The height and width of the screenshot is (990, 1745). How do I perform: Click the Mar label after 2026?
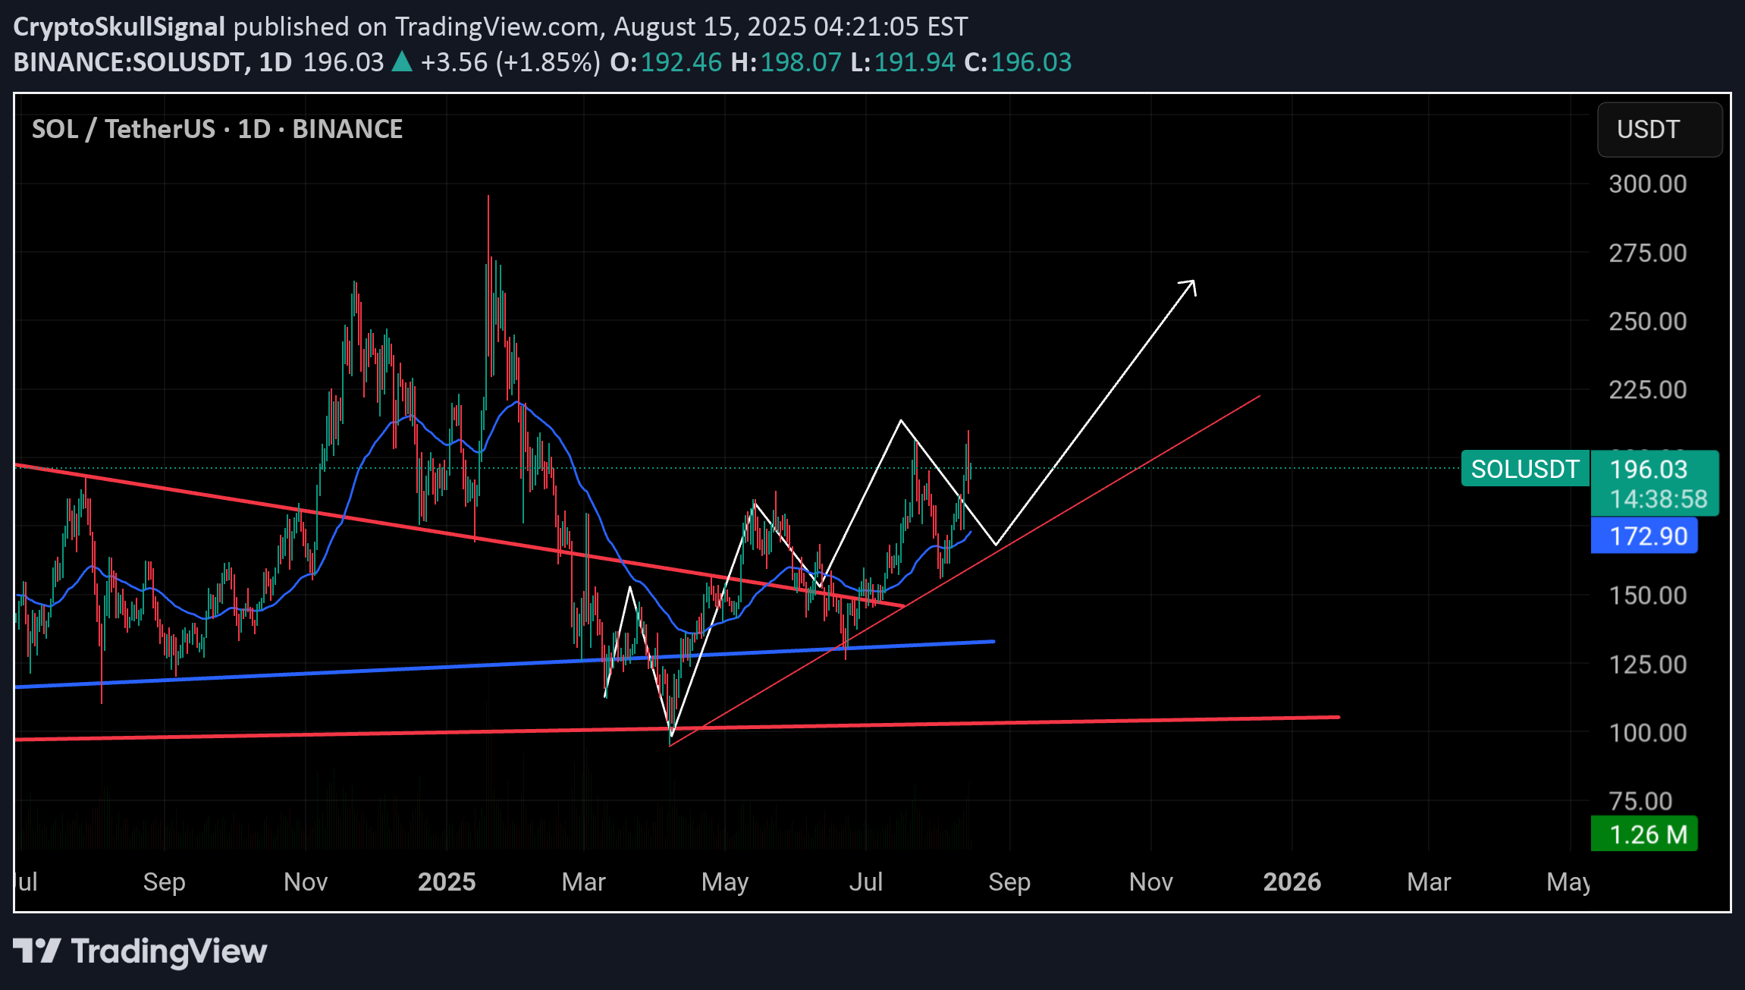click(x=1430, y=882)
